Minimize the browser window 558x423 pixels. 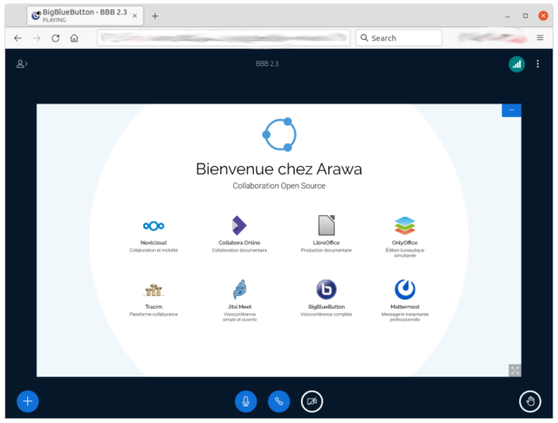click(507, 16)
